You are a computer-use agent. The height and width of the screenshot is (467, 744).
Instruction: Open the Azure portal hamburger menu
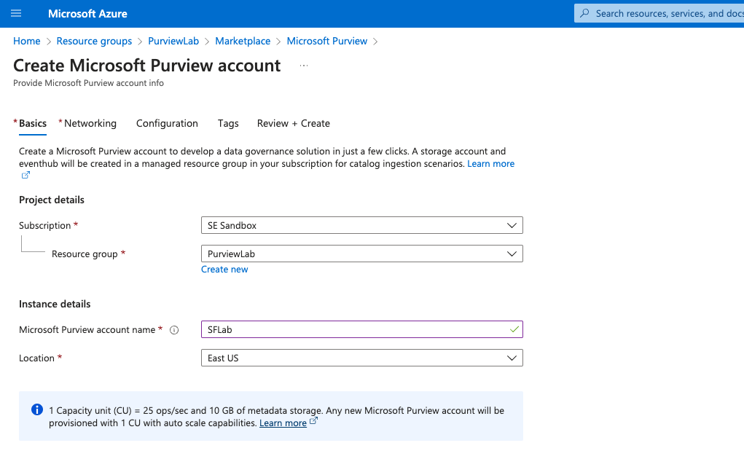click(x=16, y=13)
